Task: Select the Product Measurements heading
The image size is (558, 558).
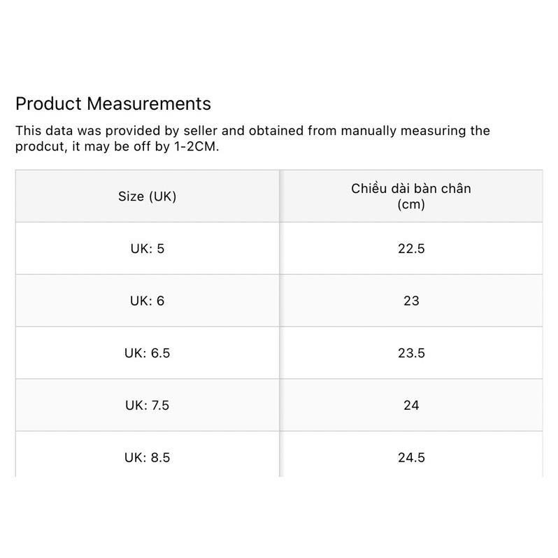Action: (x=113, y=104)
